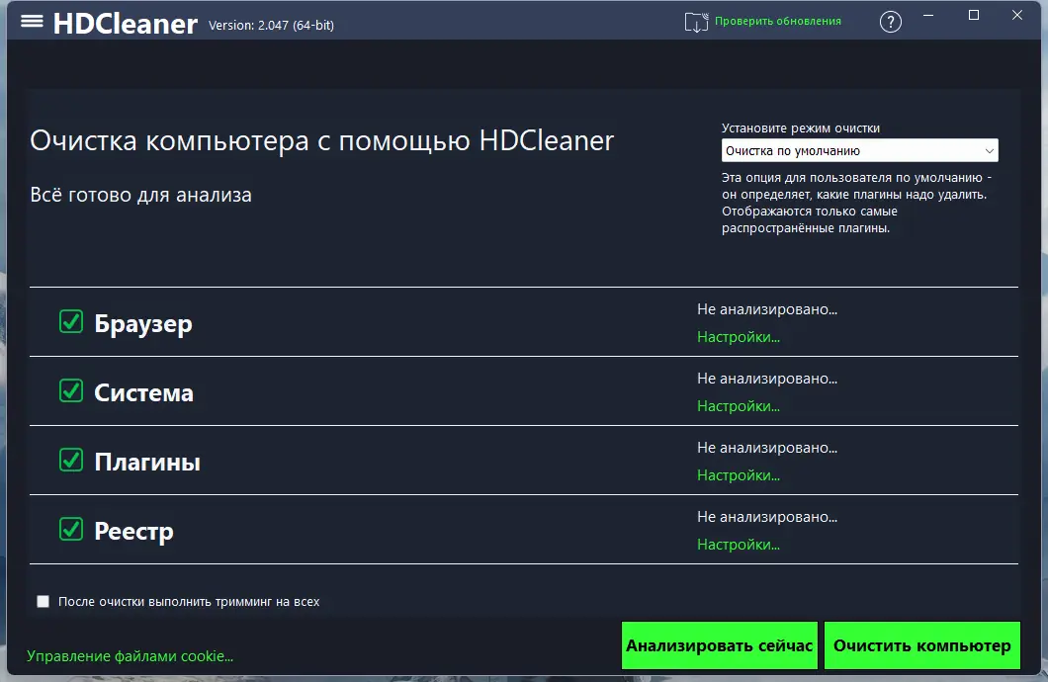1048x682 pixels.
Task: Enable trimming after cleanup checkbox
Action: click(43, 601)
